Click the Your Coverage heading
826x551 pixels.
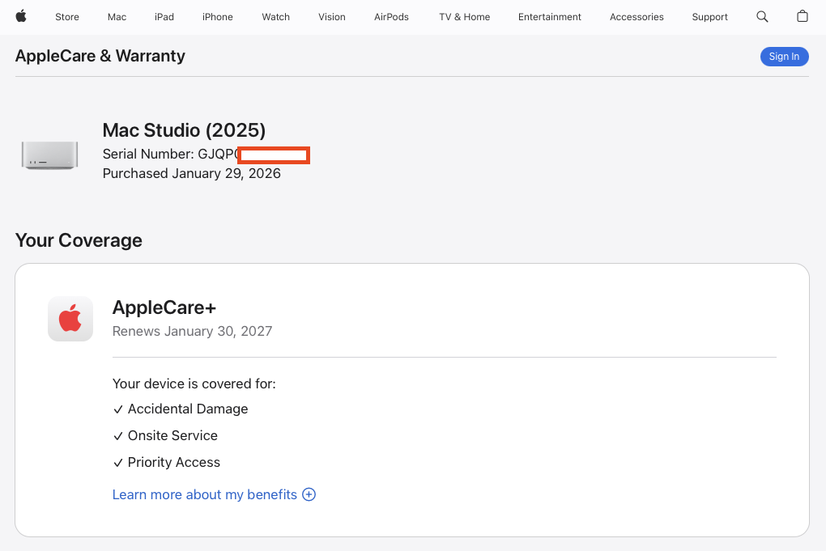pos(79,240)
